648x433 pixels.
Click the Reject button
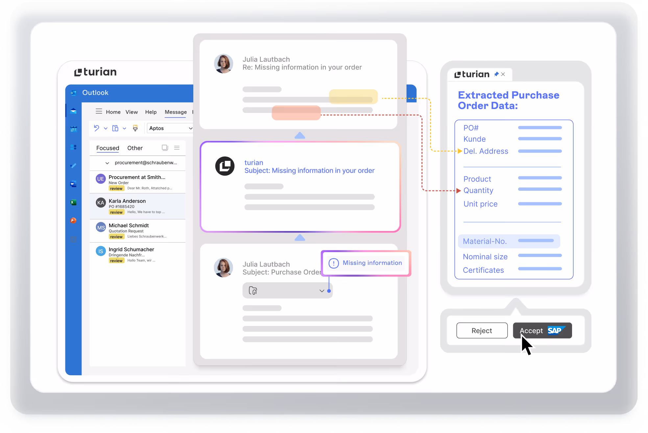tap(482, 331)
